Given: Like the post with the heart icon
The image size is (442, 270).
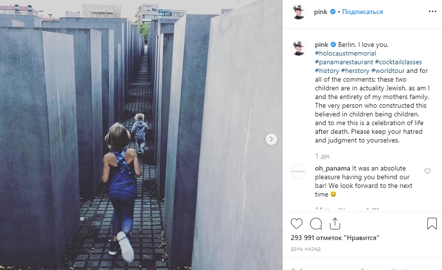Looking at the screenshot, I should click(x=296, y=224).
